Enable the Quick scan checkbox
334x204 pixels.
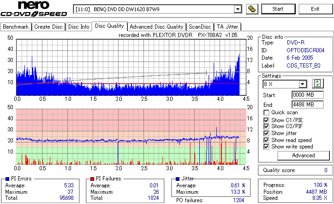pyautogui.click(x=266, y=112)
